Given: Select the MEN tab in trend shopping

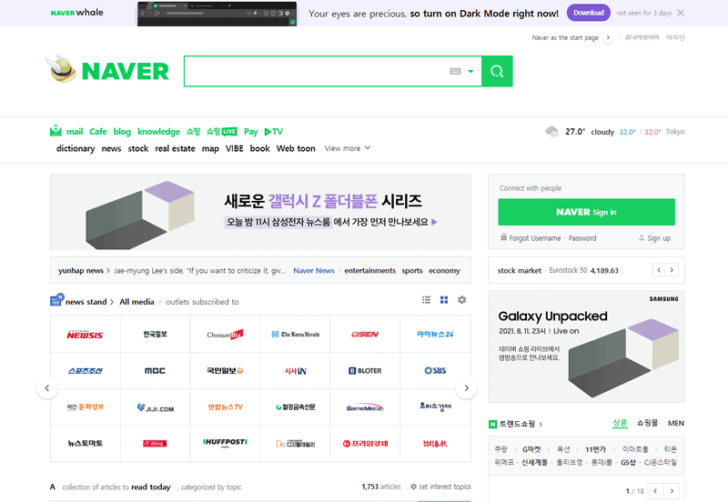Looking at the screenshot, I should click(x=675, y=423).
